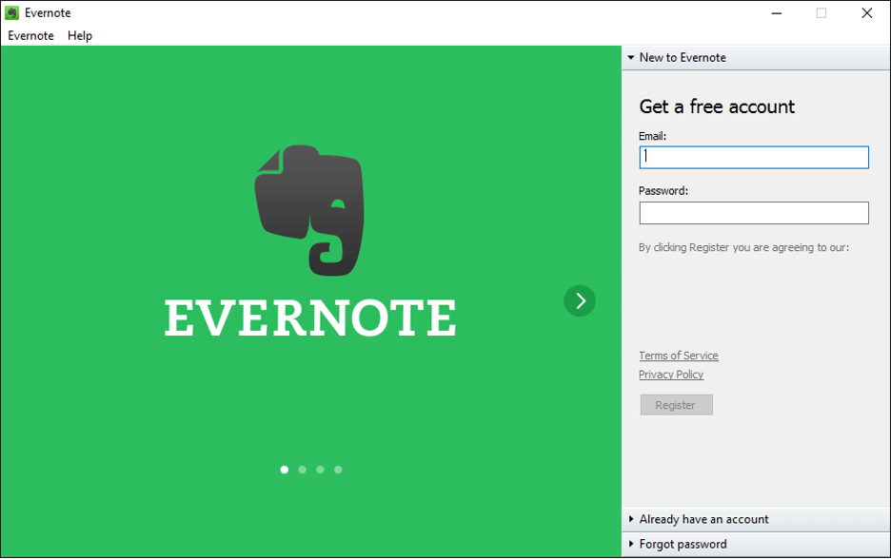This screenshot has height=559, width=891.
Task: Open the Privacy Policy link
Action: pyautogui.click(x=671, y=375)
